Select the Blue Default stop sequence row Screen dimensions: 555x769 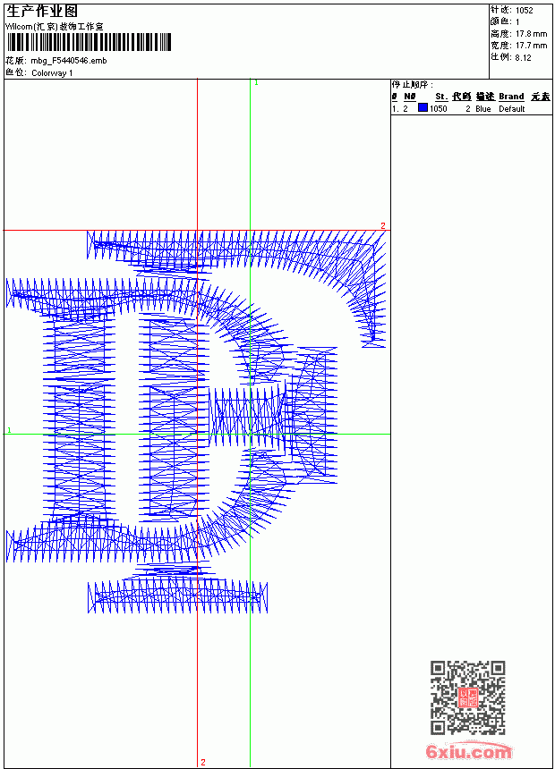click(472, 108)
